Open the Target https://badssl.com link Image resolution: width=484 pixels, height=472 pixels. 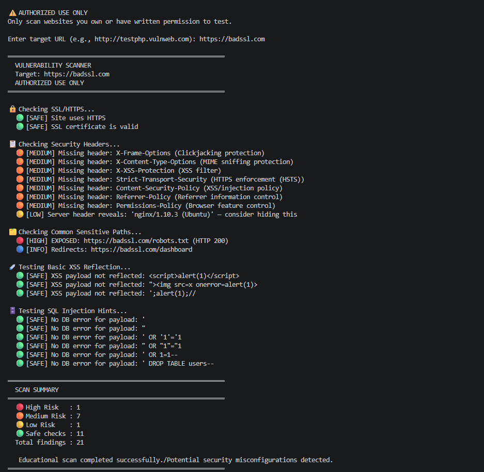pos(76,74)
